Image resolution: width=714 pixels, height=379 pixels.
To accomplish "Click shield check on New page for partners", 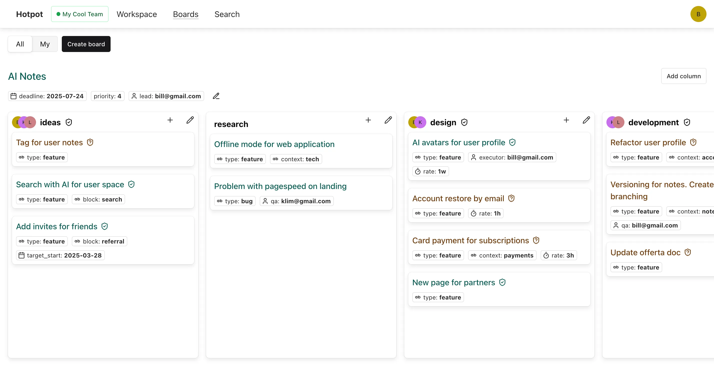I will click(x=502, y=282).
